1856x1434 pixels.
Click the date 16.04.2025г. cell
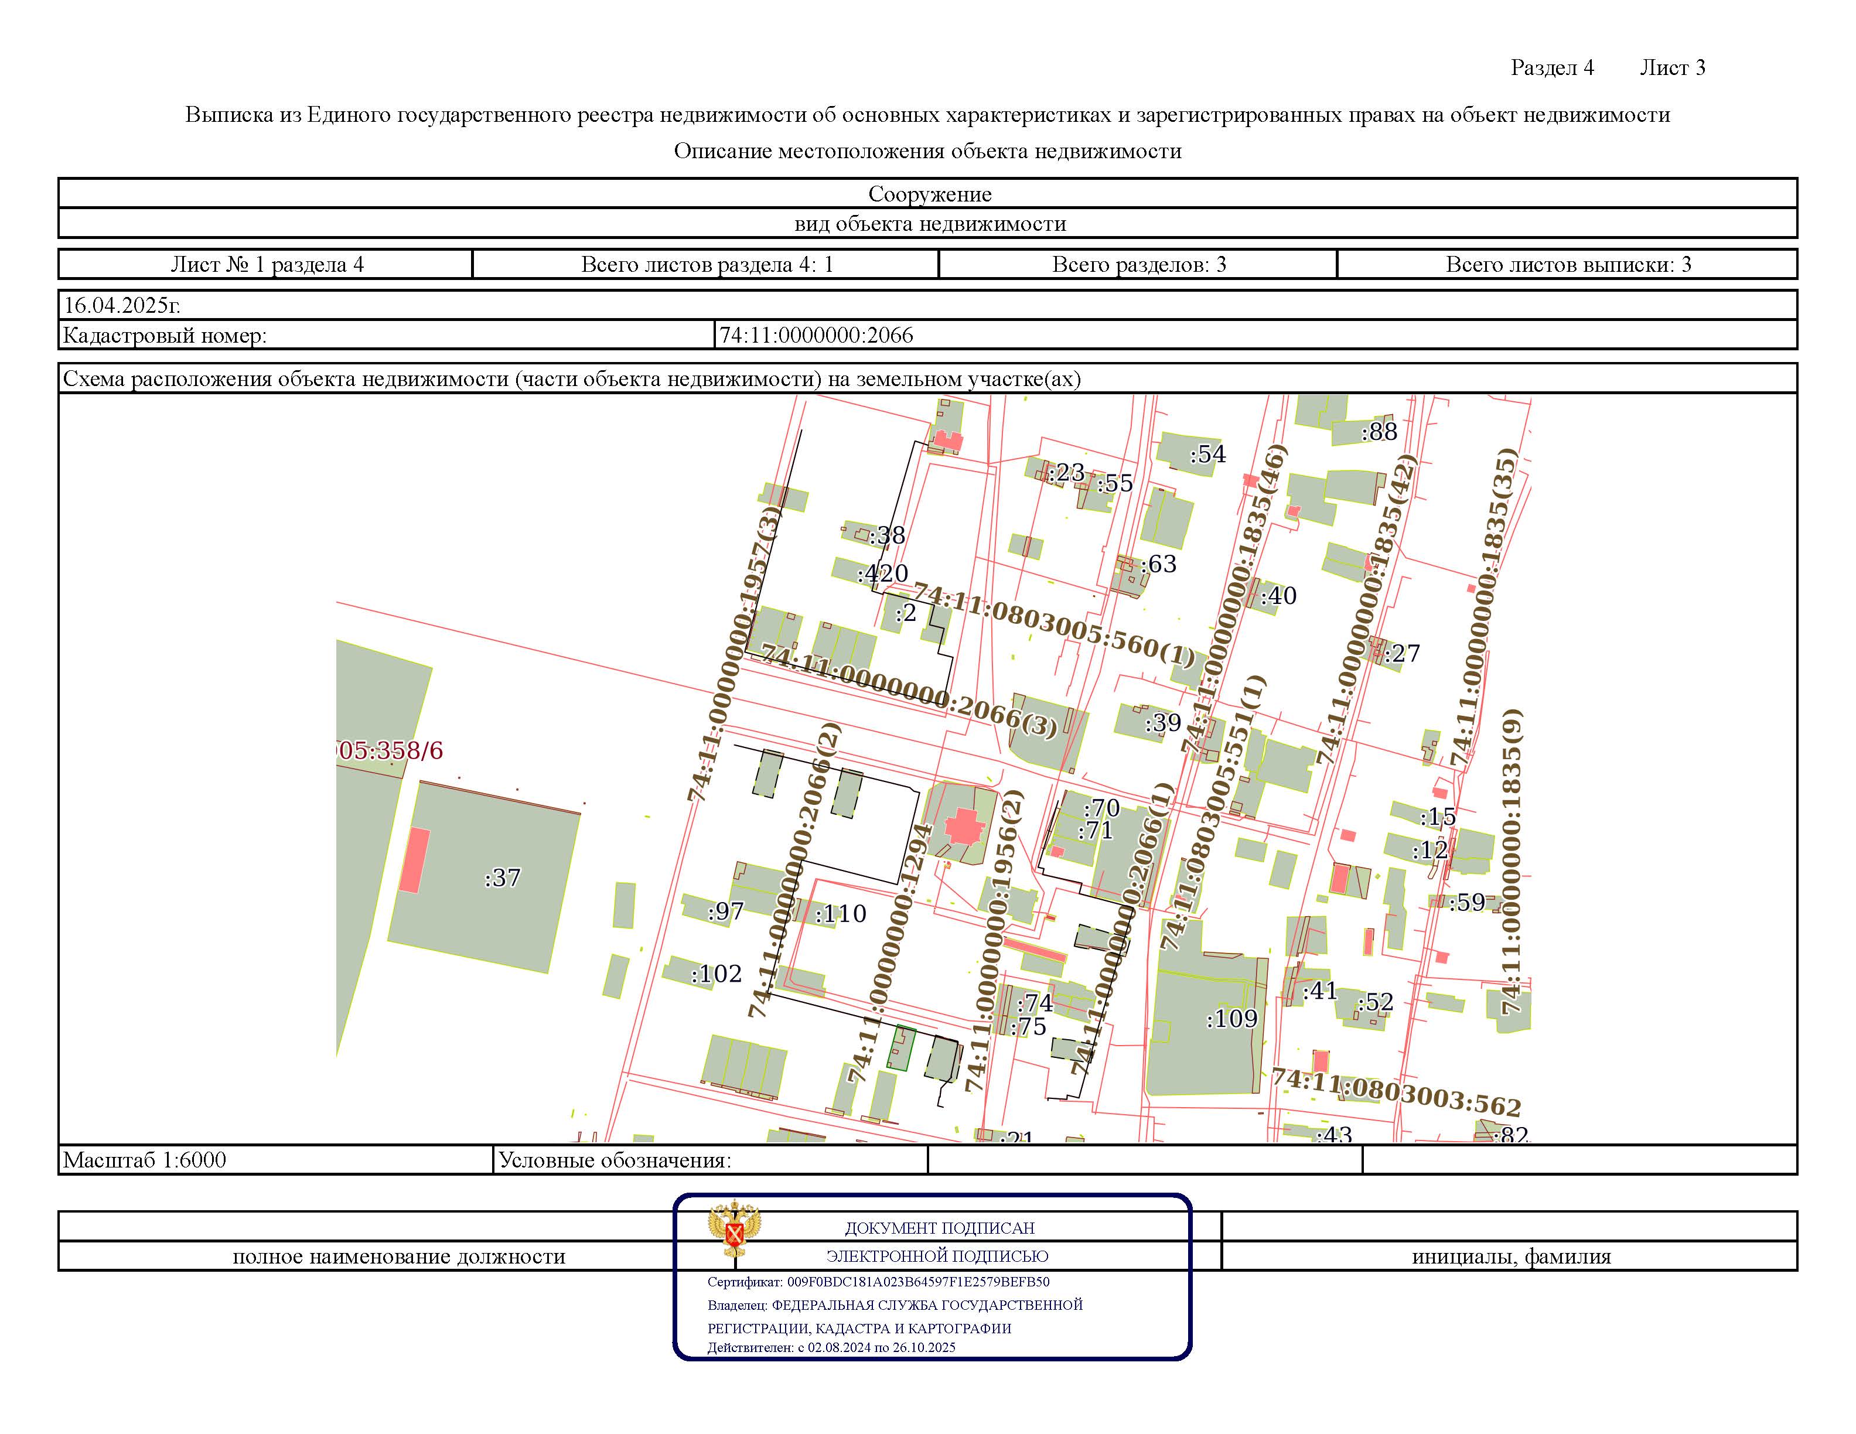pos(927,305)
